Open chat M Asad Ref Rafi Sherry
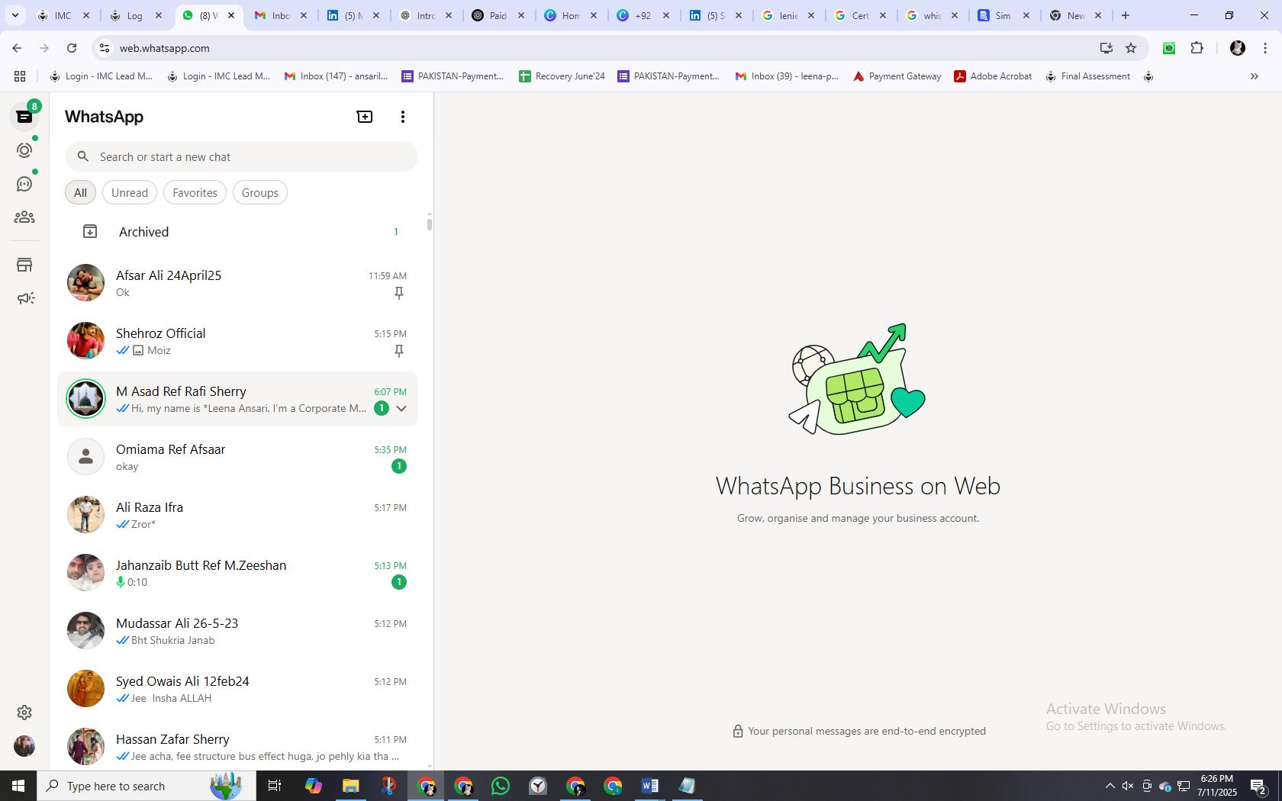This screenshot has width=1282, height=801. [238, 399]
